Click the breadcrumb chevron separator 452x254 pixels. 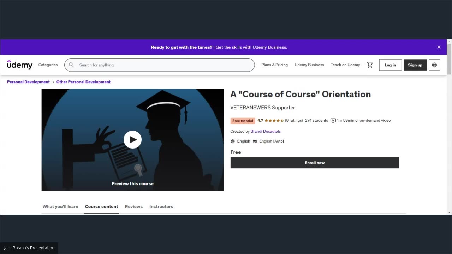point(53,82)
